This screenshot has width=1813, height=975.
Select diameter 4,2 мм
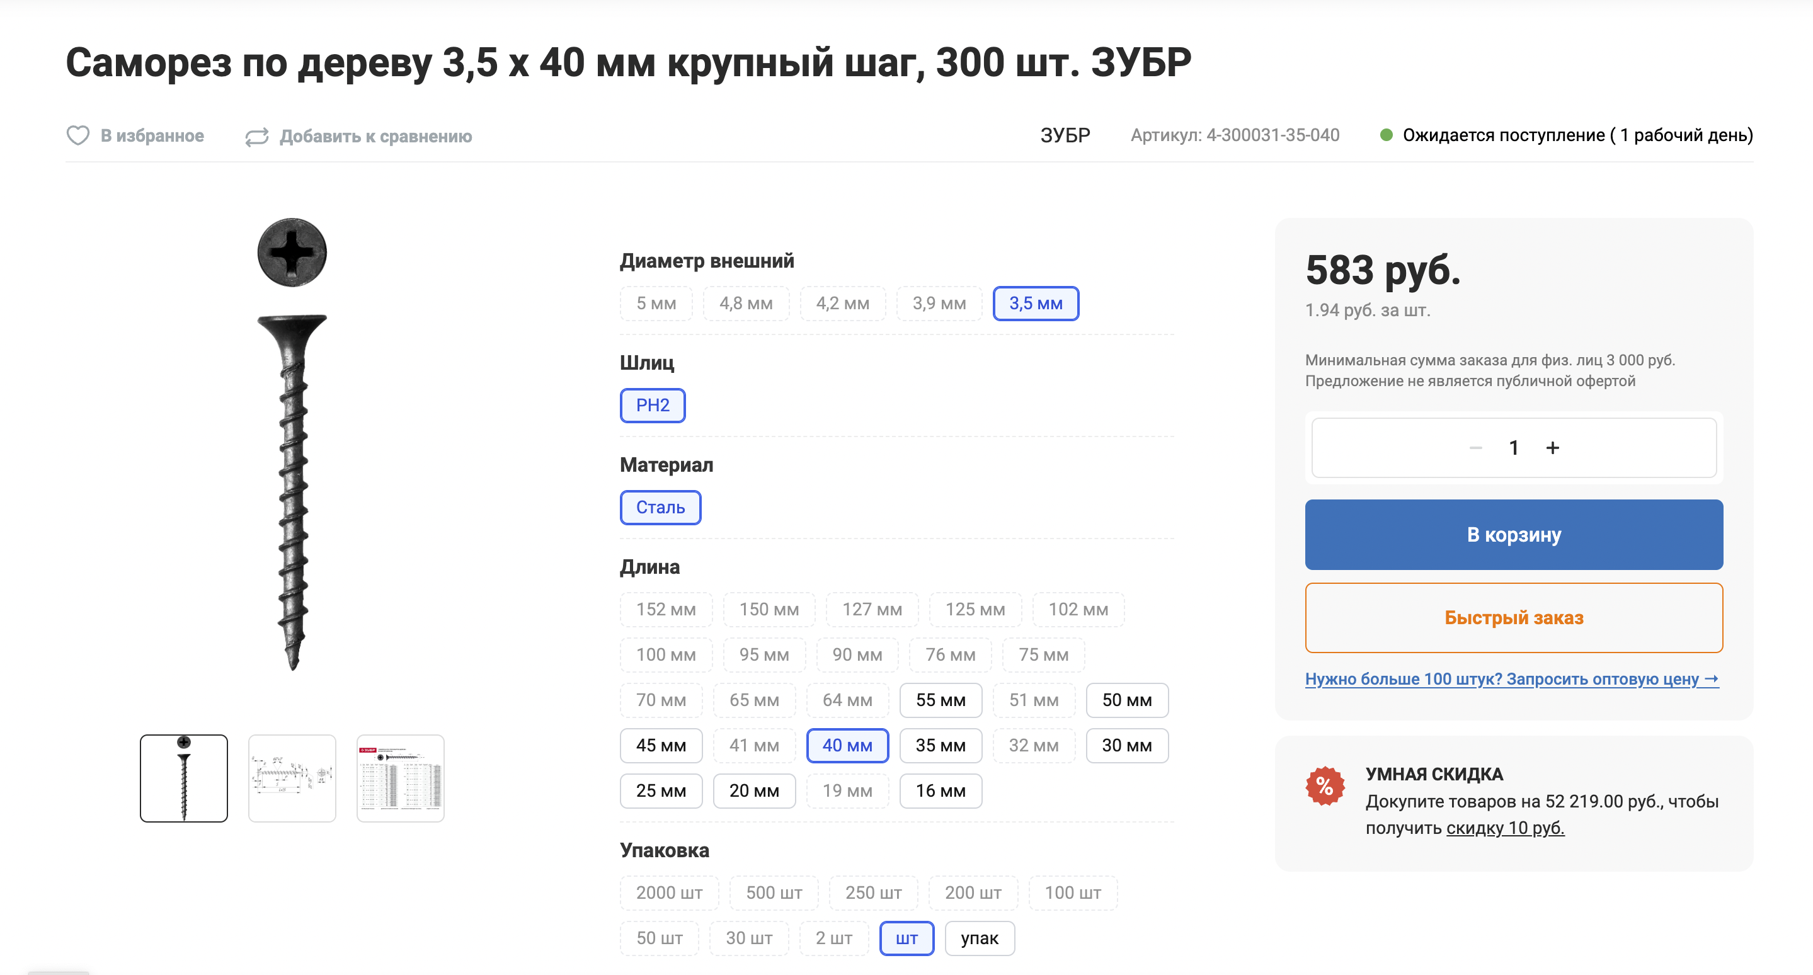pyautogui.click(x=842, y=303)
